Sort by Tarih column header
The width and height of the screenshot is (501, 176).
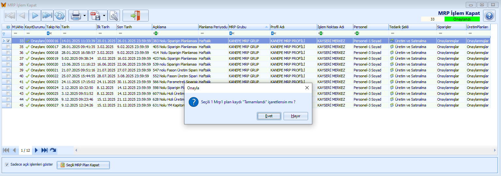78,27
